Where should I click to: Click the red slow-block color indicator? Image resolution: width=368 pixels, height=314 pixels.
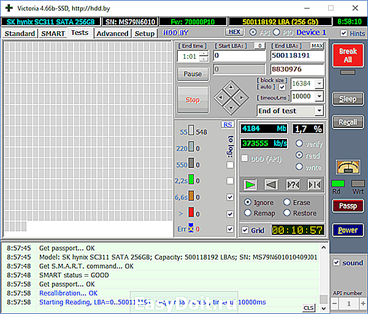tap(191, 212)
